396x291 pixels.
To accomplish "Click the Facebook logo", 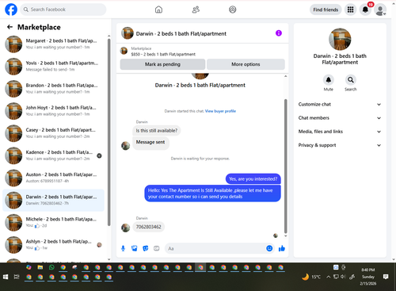I will point(11,10).
